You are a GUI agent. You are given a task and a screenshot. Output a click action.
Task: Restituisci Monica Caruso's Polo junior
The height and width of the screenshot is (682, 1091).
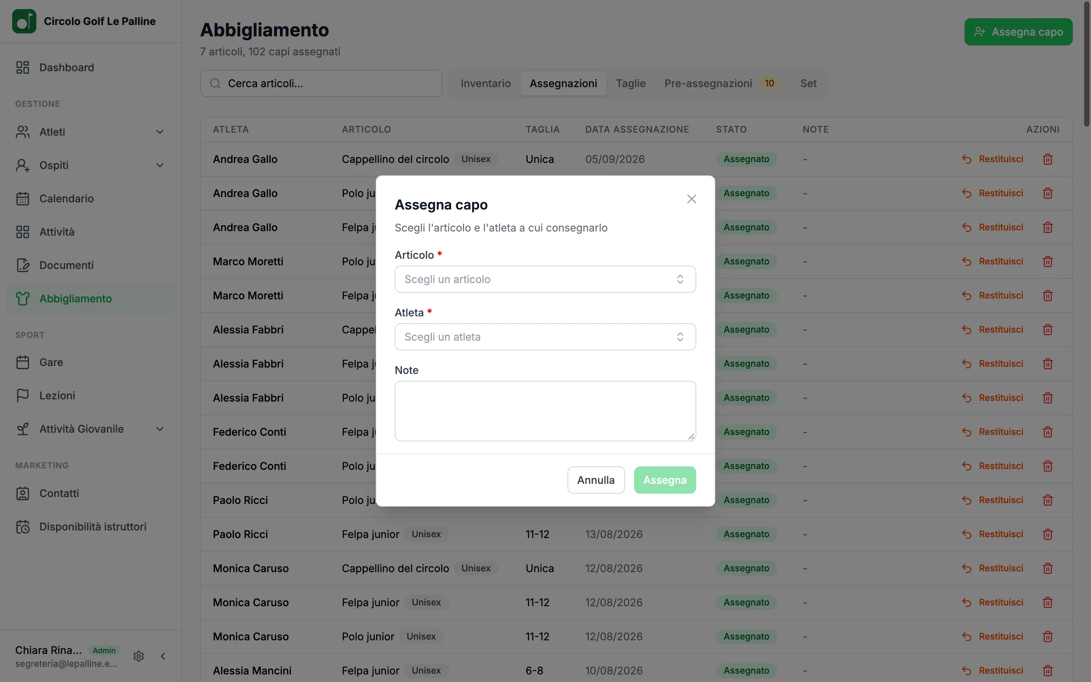993,637
